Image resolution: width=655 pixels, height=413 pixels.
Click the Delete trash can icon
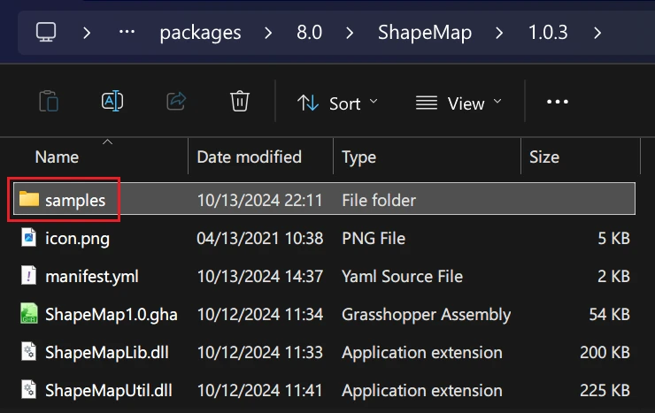click(x=239, y=102)
